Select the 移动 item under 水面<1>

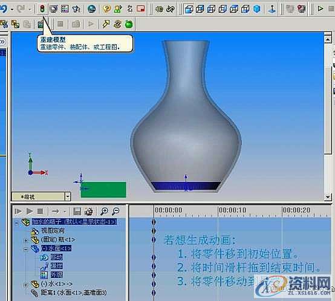[57, 257]
